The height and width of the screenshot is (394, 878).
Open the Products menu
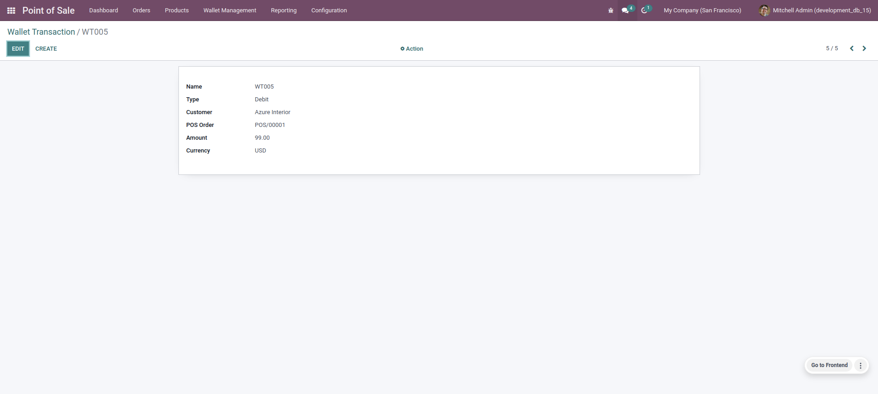(177, 11)
